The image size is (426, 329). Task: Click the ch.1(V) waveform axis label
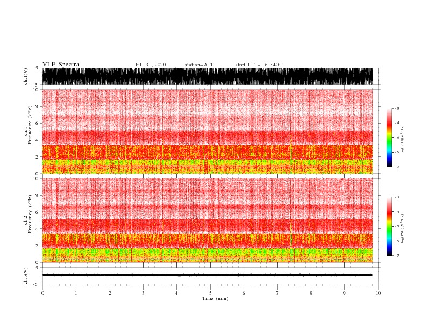click(x=26, y=76)
